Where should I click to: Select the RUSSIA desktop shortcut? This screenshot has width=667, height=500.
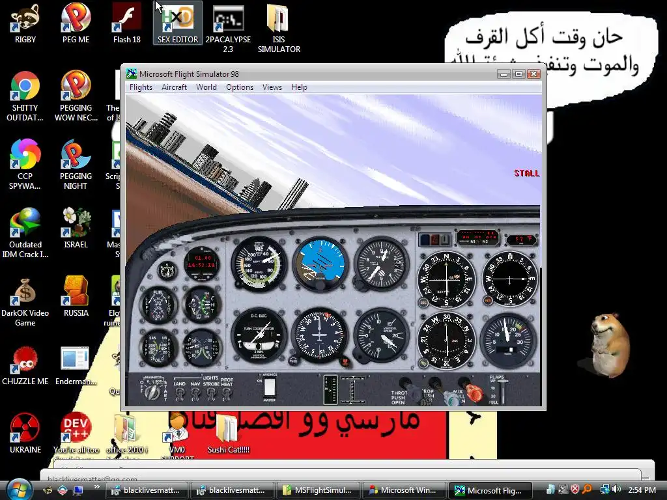click(76, 296)
